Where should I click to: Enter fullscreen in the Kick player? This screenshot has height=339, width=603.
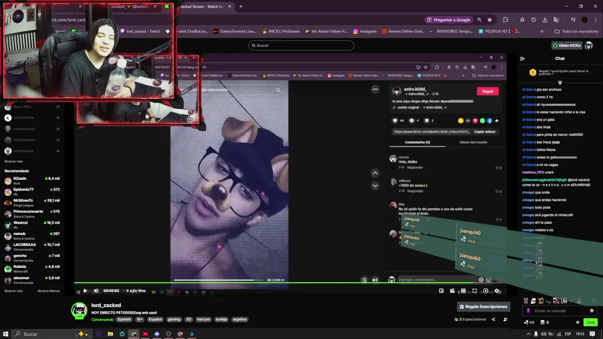474,291
